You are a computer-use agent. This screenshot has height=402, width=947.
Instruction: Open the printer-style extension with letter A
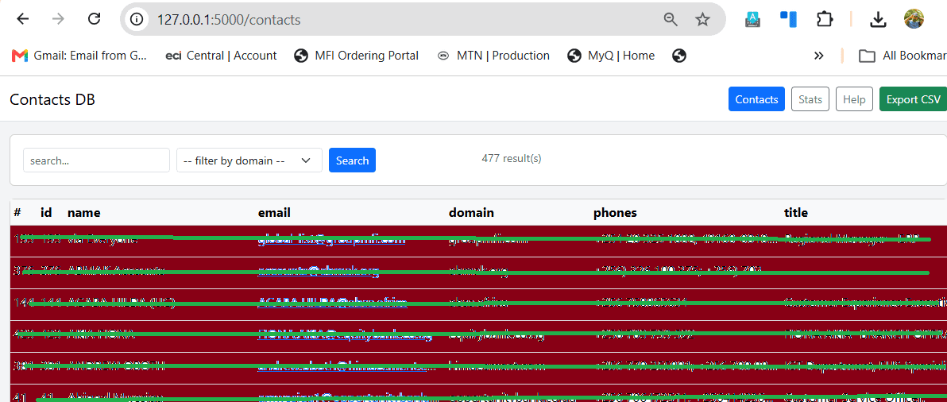[x=752, y=20]
